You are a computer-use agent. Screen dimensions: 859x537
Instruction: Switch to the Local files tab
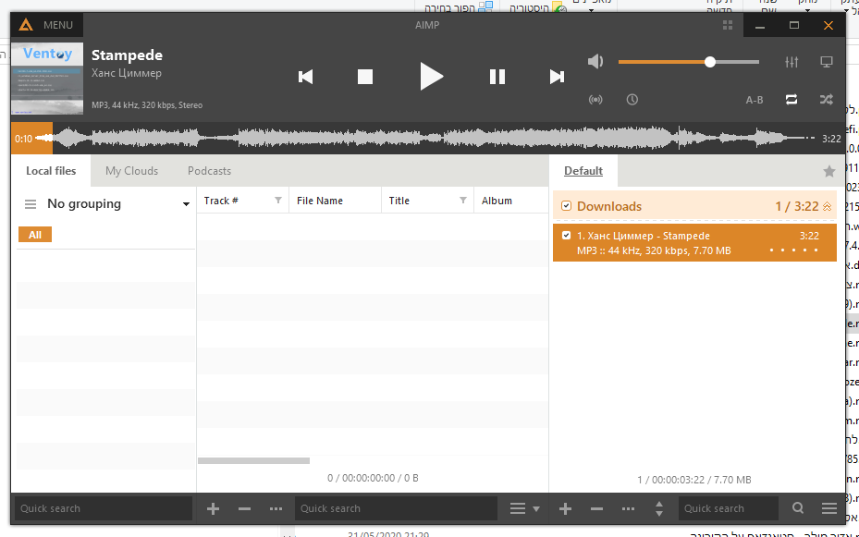[51, 171]
